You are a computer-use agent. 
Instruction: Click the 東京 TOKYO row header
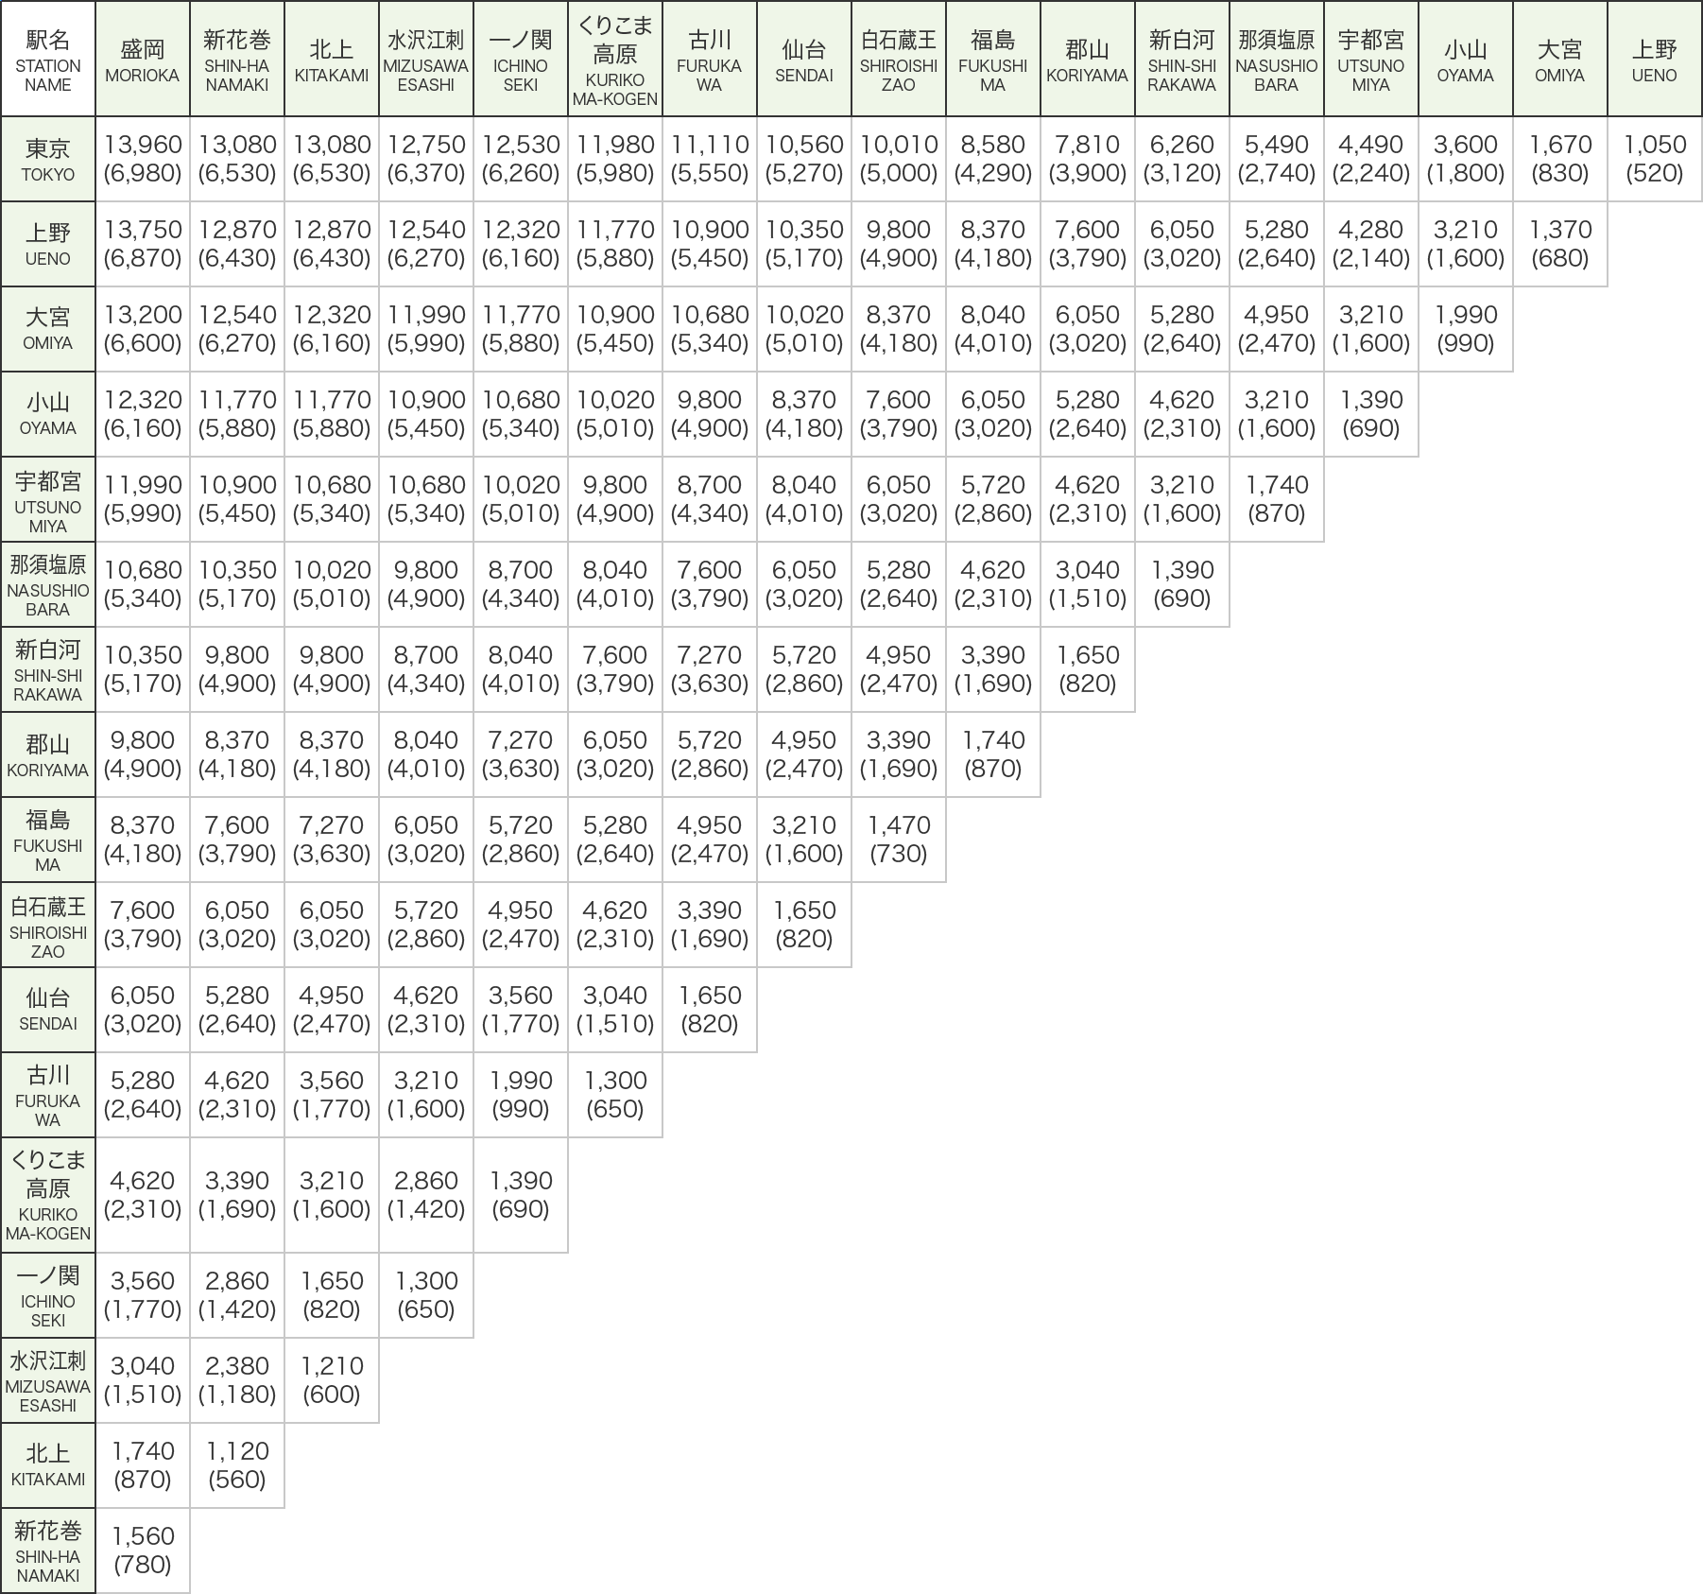pos(47,159)
